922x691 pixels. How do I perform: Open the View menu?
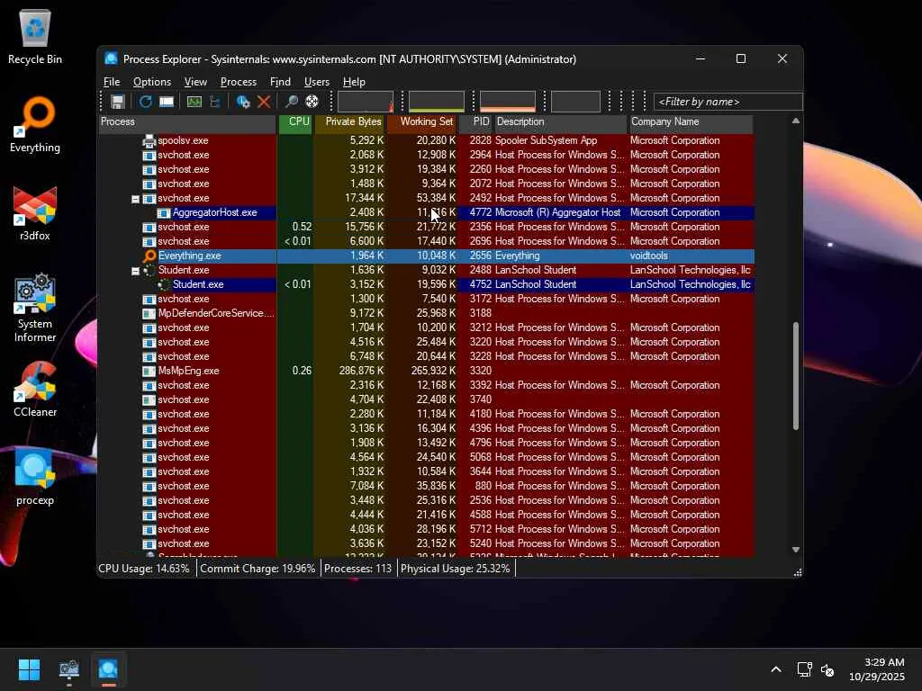195,82
